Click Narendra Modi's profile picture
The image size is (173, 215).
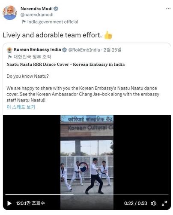tap(10, 12)
